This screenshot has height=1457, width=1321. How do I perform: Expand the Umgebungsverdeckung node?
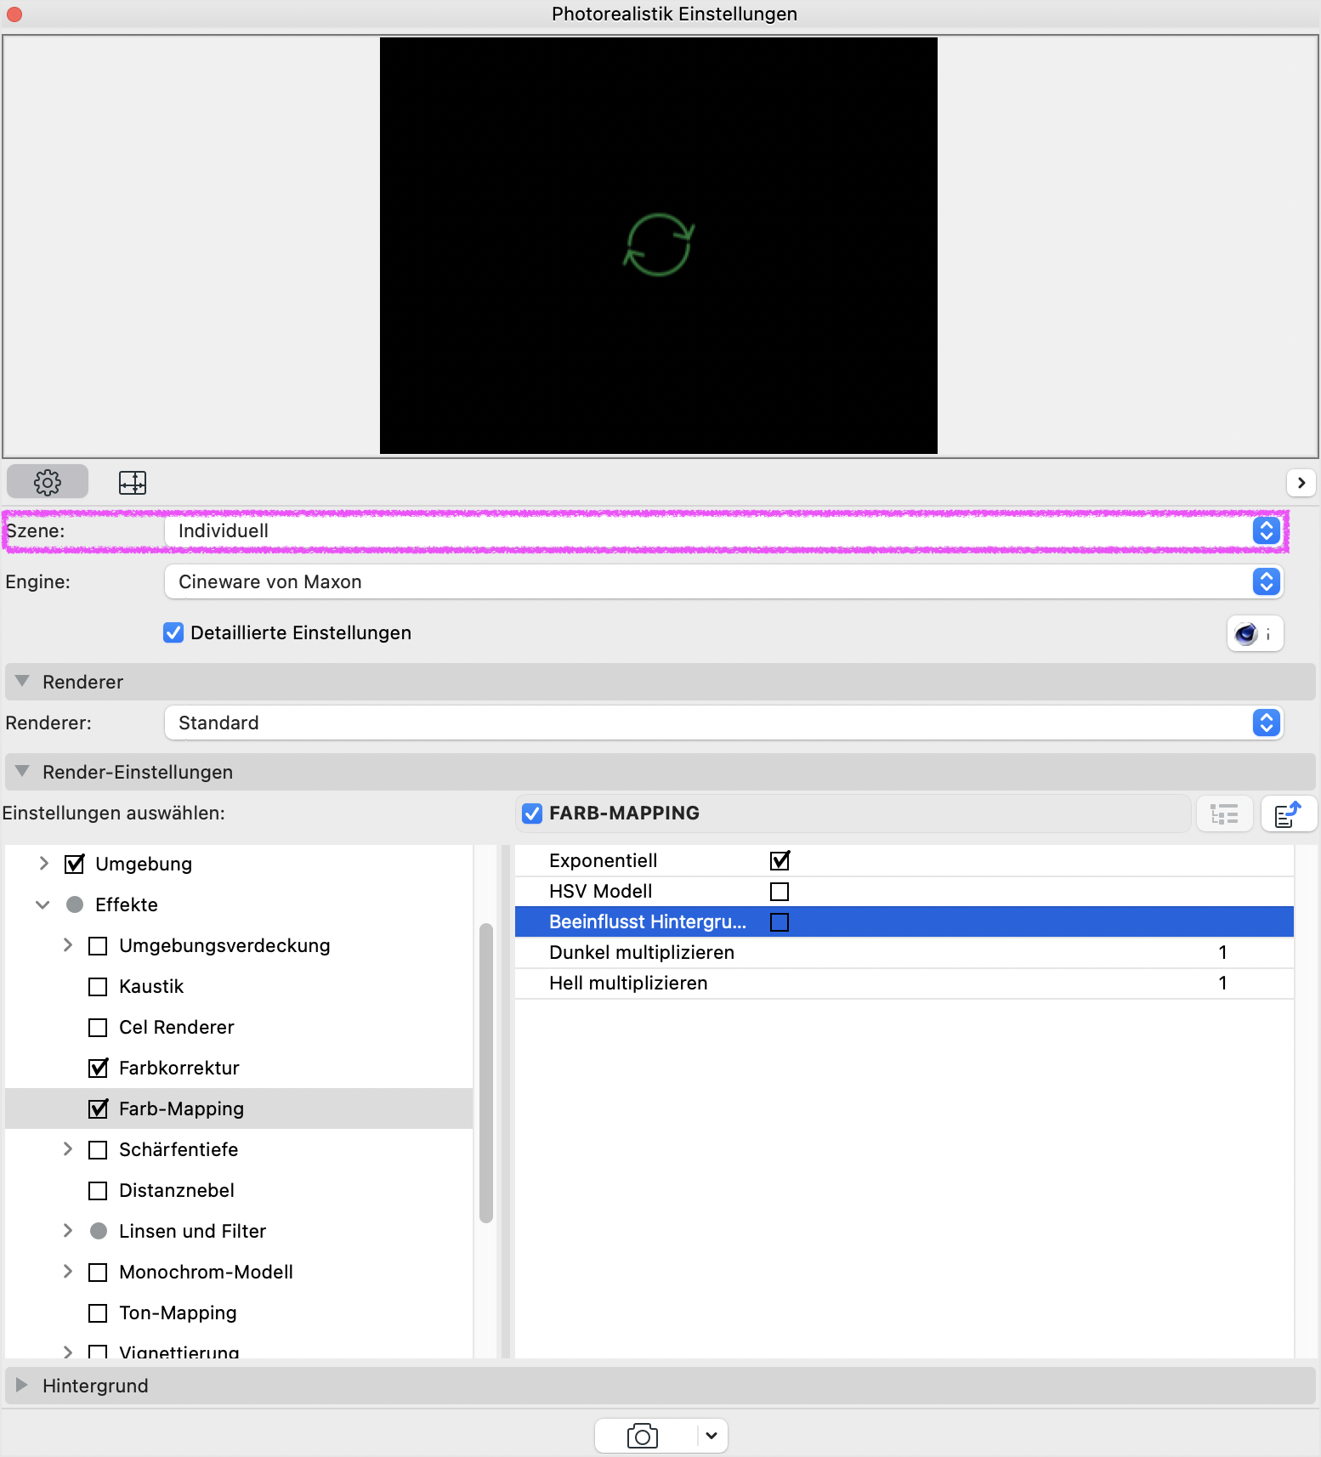(x=68, y=945)
